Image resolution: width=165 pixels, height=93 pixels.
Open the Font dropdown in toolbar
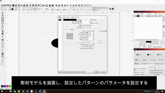pos(61,8)
